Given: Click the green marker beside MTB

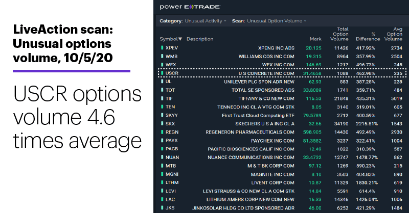Looking at the screenshot, I should 162,166.
